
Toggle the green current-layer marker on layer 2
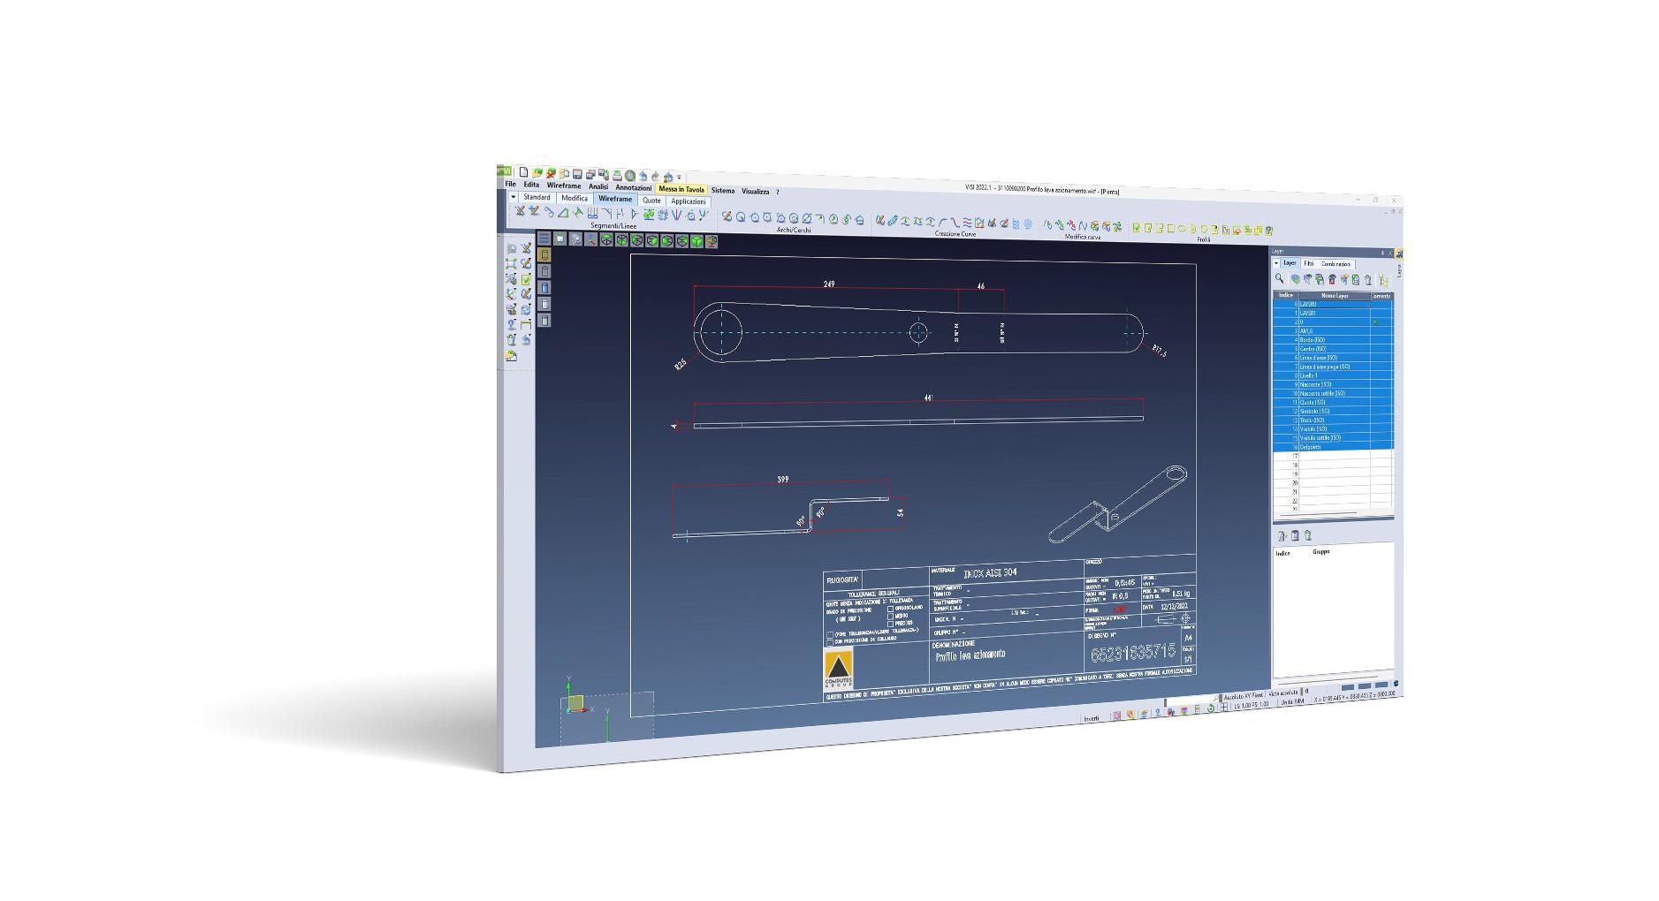point(1374,322)
